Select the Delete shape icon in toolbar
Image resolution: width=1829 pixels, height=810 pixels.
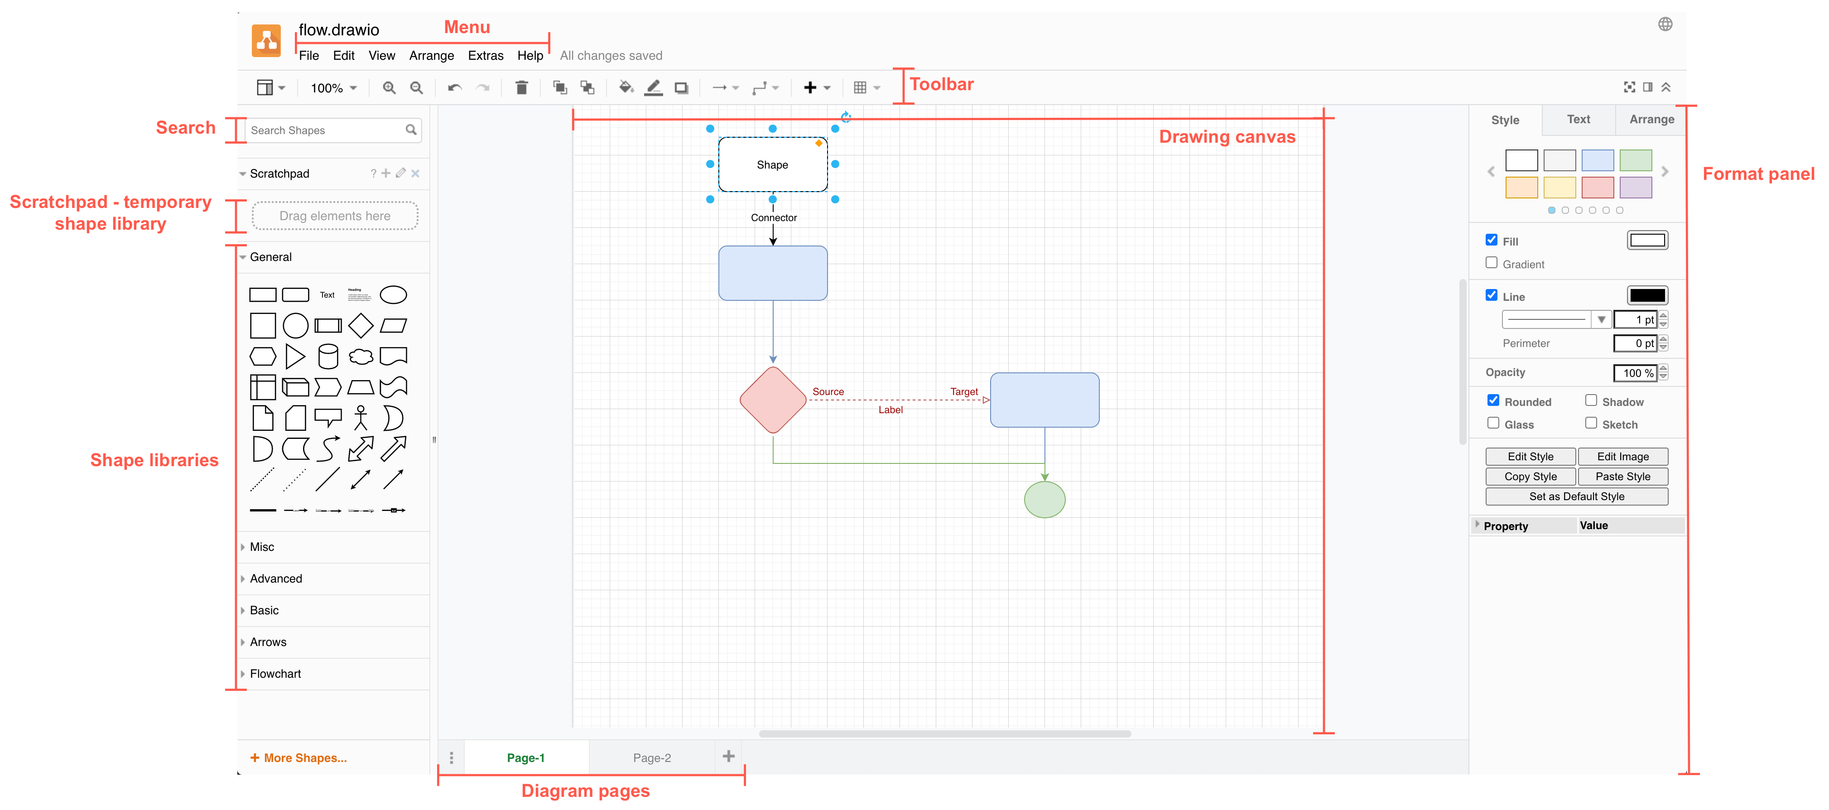tap(520, 87)
